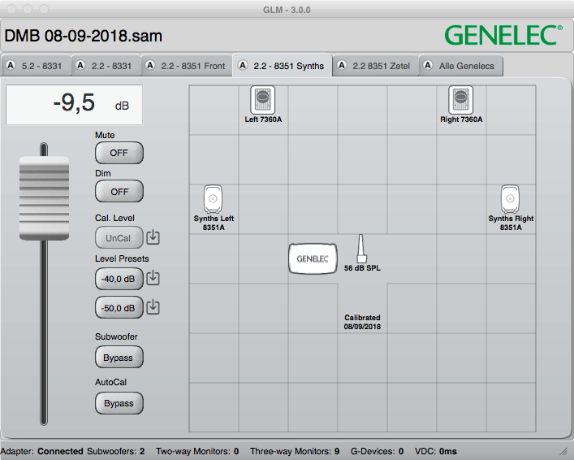
Task: Click the volume fader track below knob
Action: click(44, 332)
